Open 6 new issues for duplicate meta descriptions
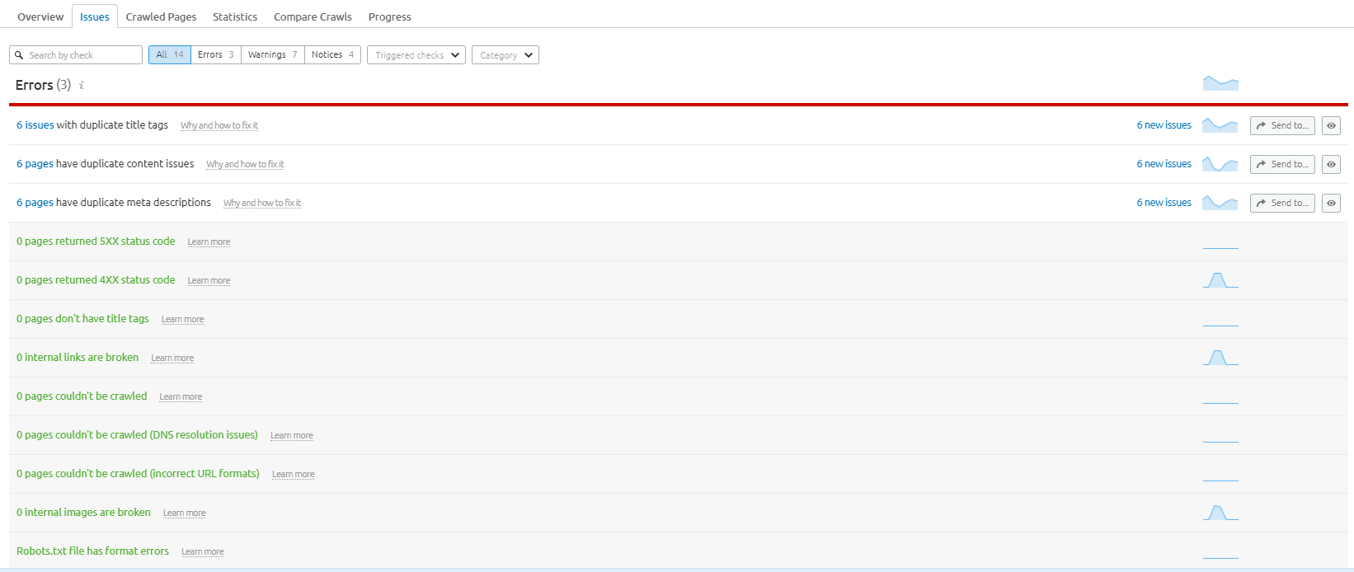This screenshot has height=572, width=1354. point(1164,203)
